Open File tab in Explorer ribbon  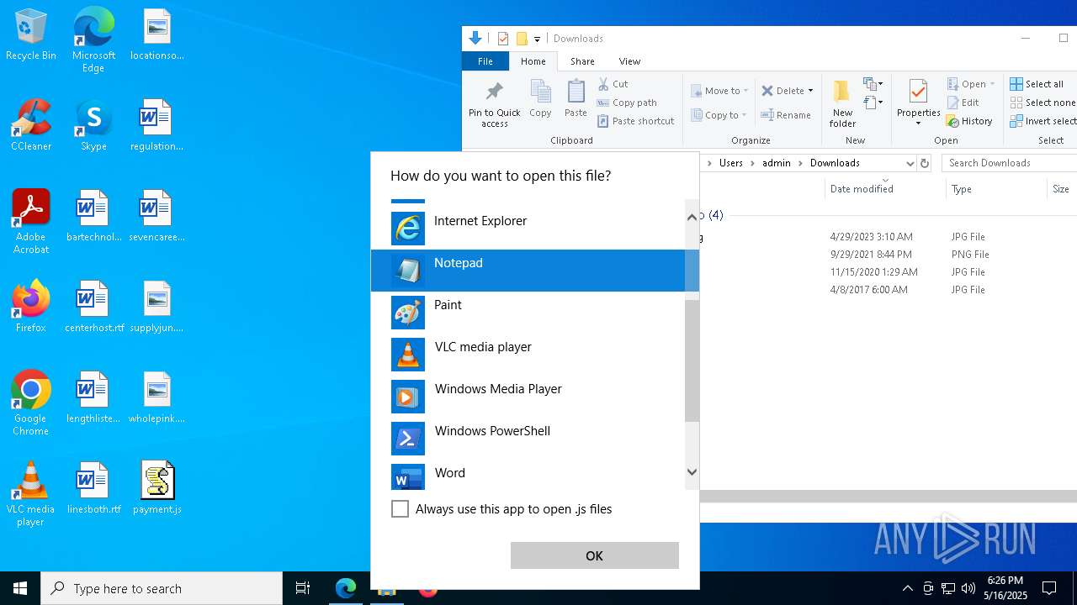[x=485, y=61]
